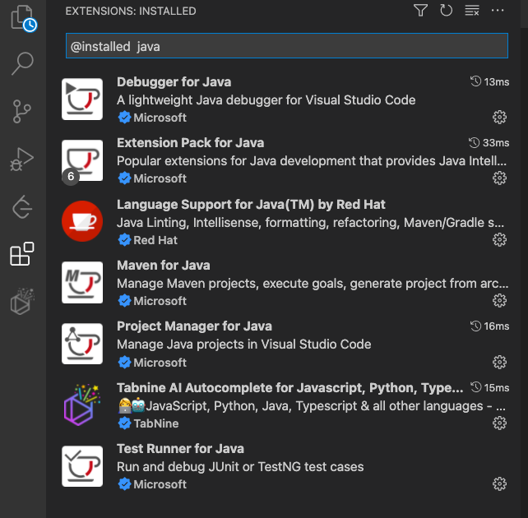
Task: Select Extensions view icon
Action: (x=22, y=254)
